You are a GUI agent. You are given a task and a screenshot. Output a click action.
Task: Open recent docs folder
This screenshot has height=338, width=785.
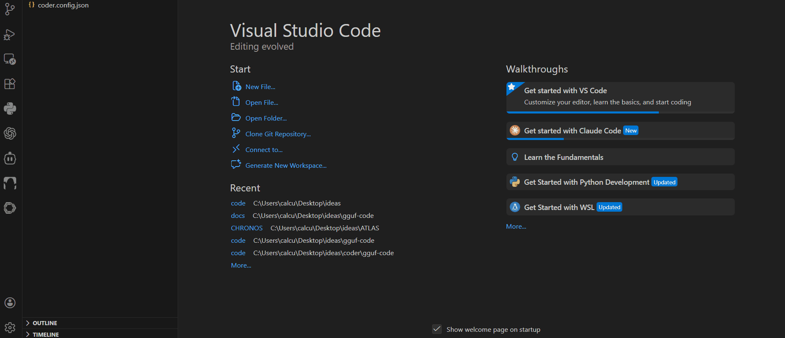coord(238,215)
